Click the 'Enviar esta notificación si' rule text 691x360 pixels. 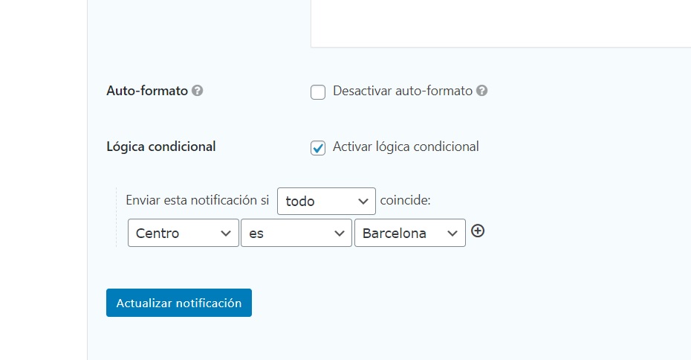point(198,200)
